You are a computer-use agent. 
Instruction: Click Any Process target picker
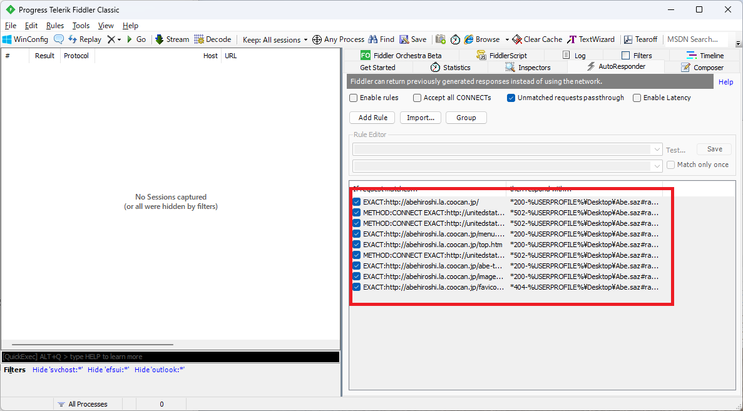(339, 39)
